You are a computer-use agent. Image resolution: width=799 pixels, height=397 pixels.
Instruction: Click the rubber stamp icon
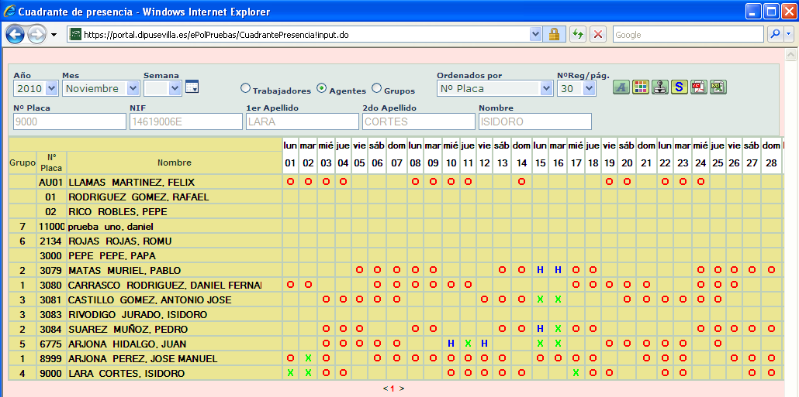coord(659,87)
